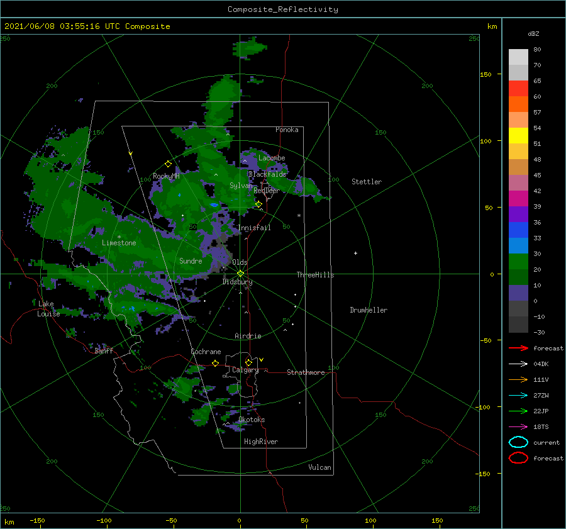Click the white plus marker below Stettler
Viewport: 566px width, 529px height.
click(355, 253)
